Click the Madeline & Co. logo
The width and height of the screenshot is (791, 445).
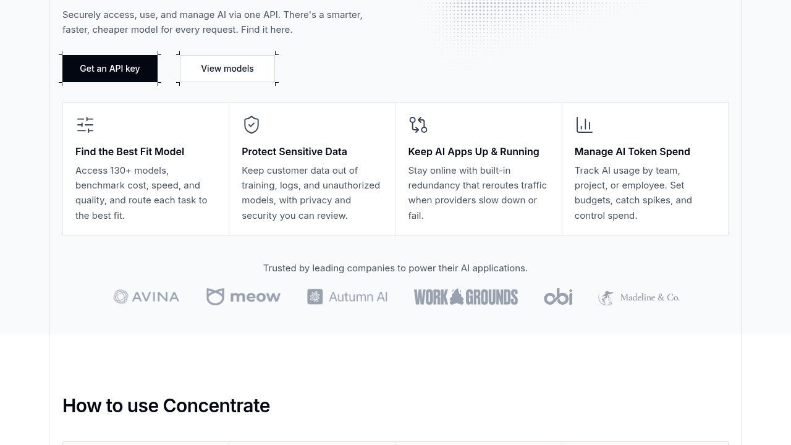coord(639,297)
